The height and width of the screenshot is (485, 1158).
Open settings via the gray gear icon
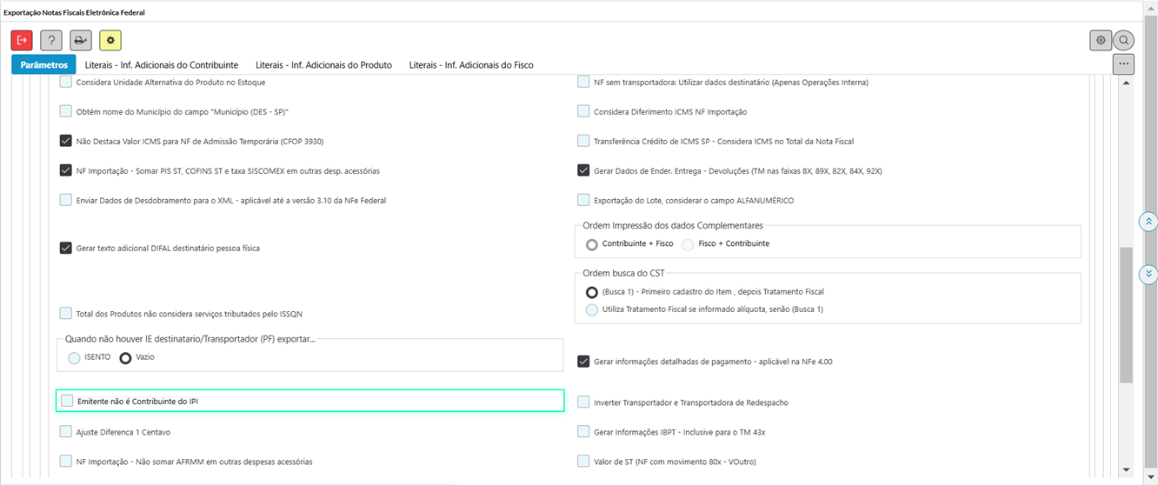[x=1101, y=40]
